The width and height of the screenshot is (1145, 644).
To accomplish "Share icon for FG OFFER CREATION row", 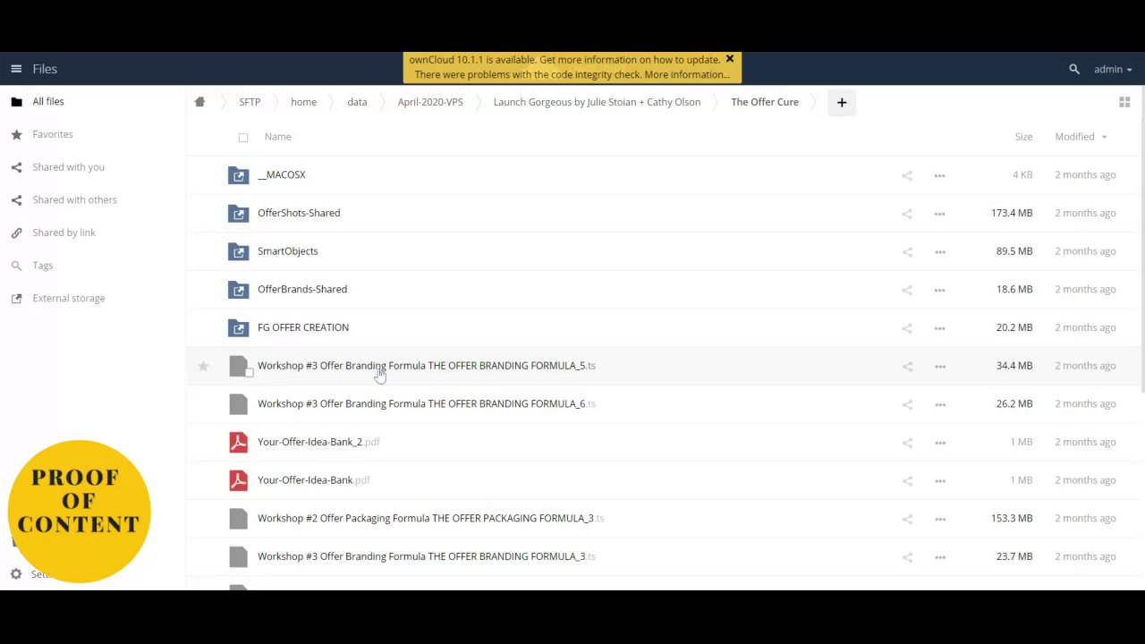I will pos(907,328).
